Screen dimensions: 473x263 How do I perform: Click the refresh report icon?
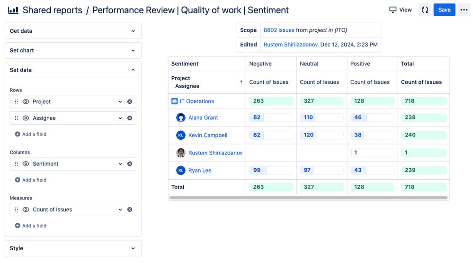[x=425, y=10]
